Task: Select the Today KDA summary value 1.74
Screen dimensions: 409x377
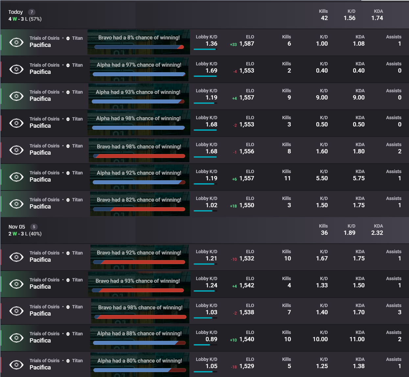Action: pyautogui.click(x=377, y=18)
